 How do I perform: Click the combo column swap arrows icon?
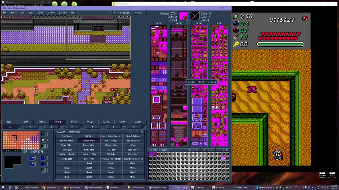[189, 23]
